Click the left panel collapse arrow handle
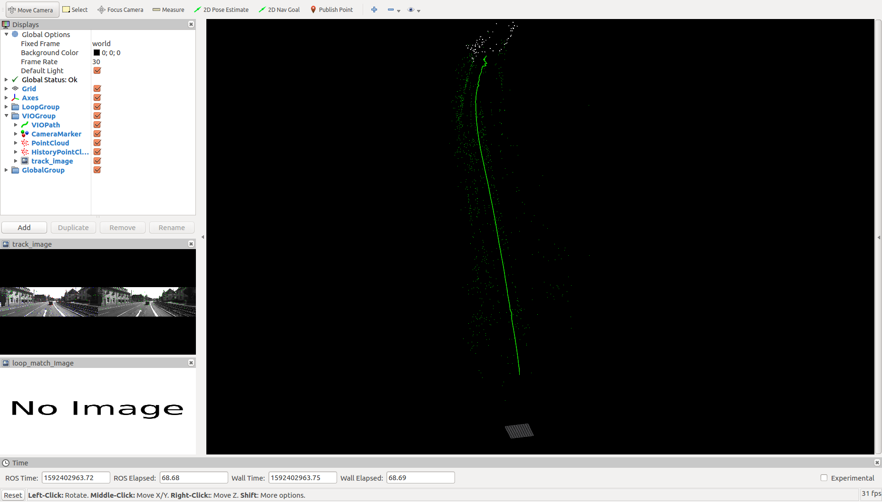The width and height of the screenshot is (882, 502). pos(203,237)
